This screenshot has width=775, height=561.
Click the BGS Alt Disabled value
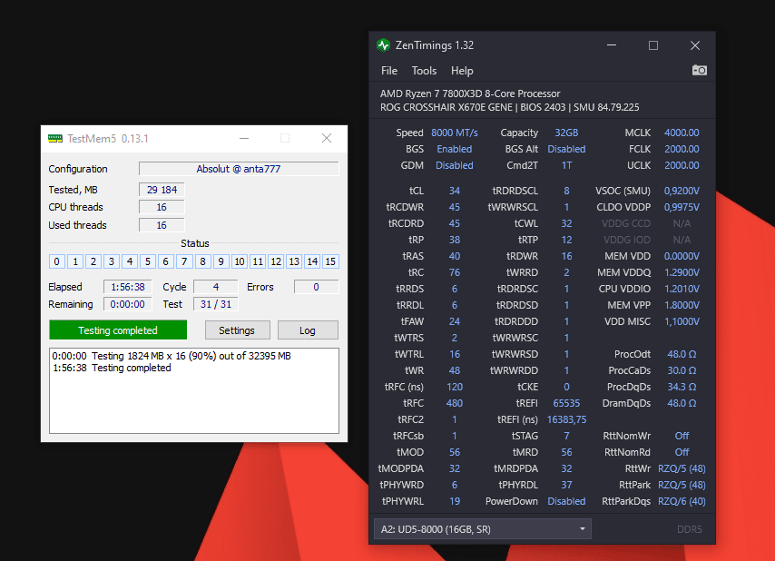point(566,149)
